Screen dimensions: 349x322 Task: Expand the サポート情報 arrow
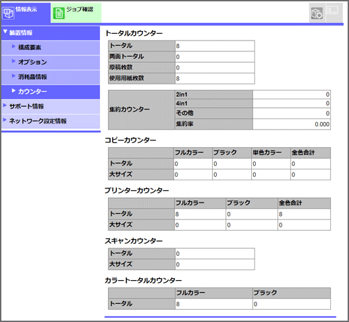5,105
